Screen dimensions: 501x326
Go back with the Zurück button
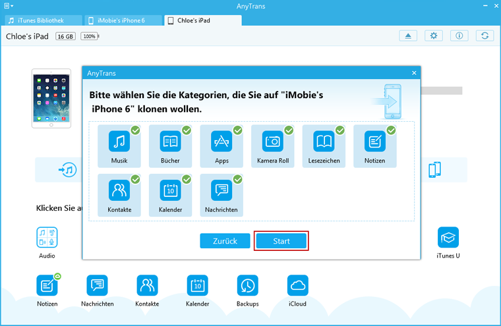click(x=225, y=241)
